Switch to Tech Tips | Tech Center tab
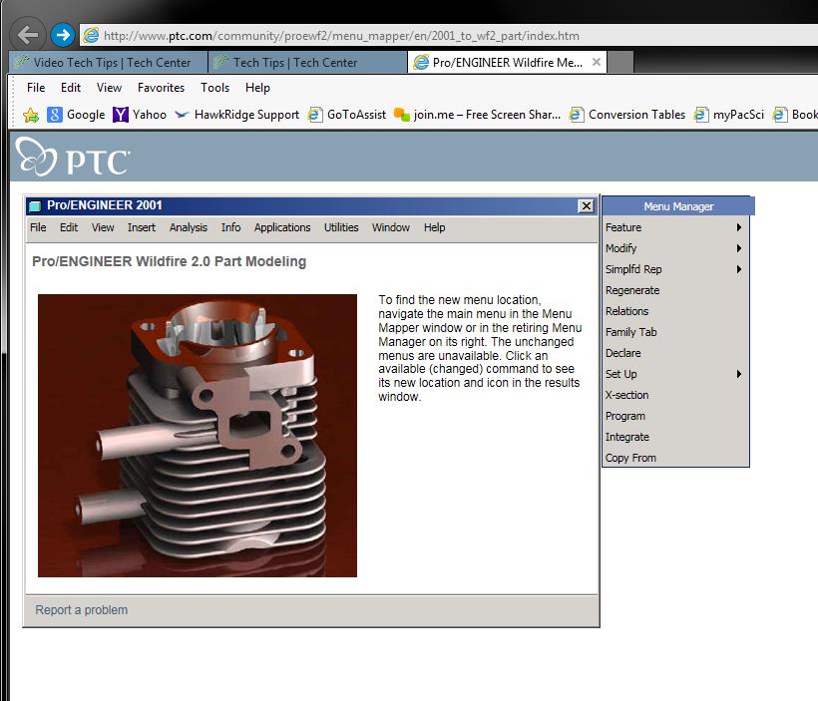This screenshot has width=818, height=701. (x=308, y=63)
